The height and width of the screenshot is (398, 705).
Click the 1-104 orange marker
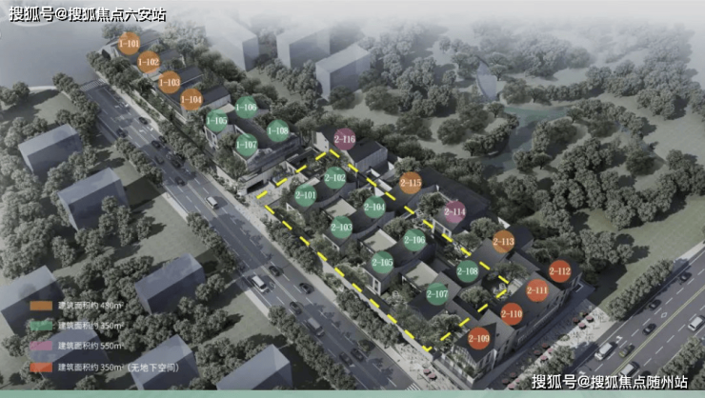point(191,100)
